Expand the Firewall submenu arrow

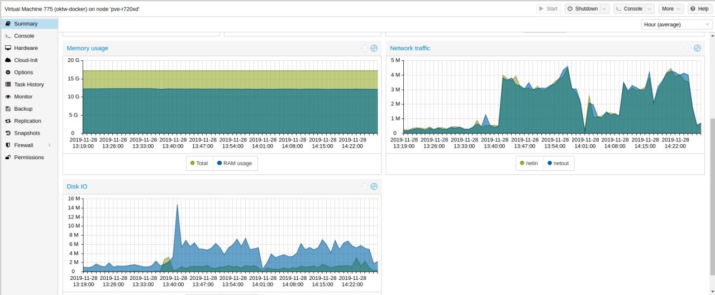click(50, 145)
